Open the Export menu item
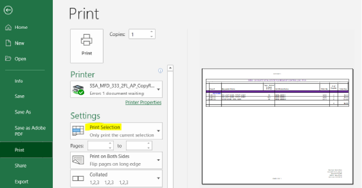The image size is (362, 188). pos(22,182)
